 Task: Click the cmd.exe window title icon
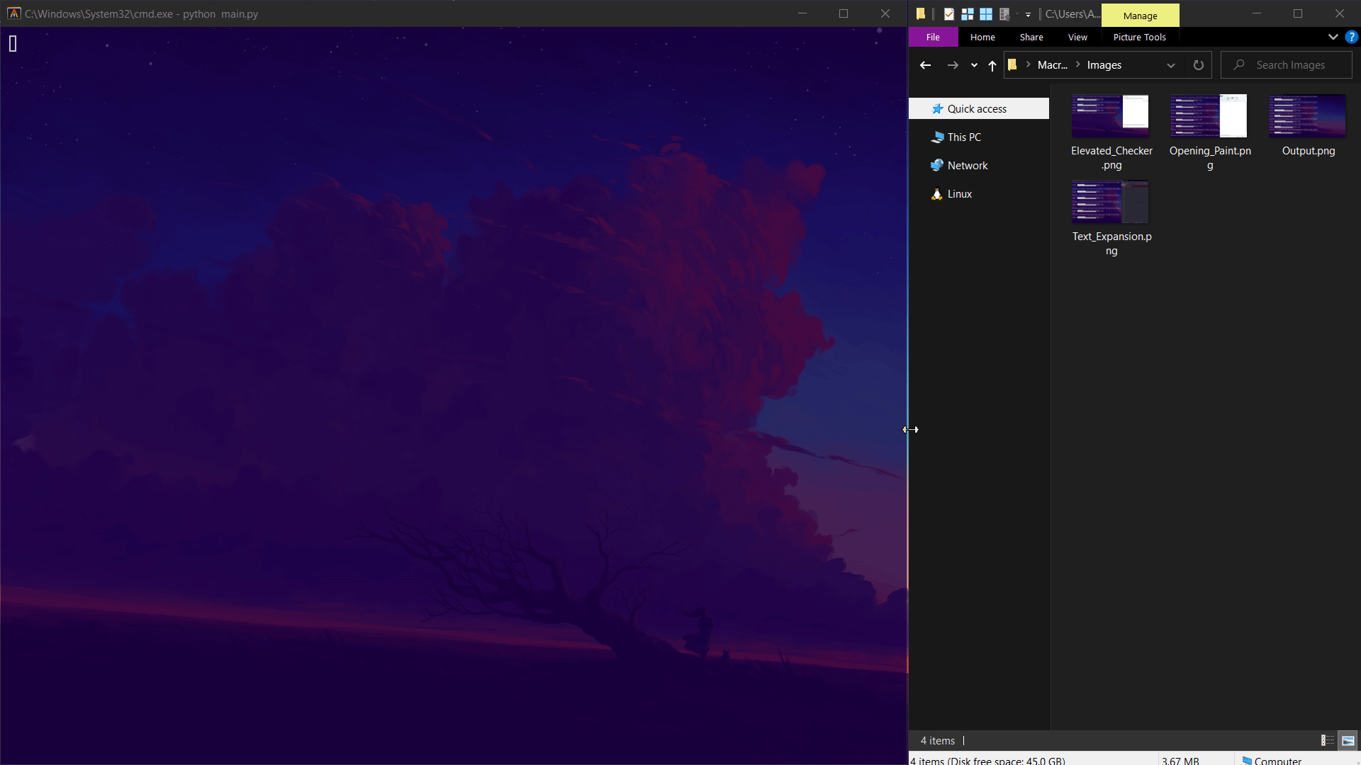pos(13,13)
